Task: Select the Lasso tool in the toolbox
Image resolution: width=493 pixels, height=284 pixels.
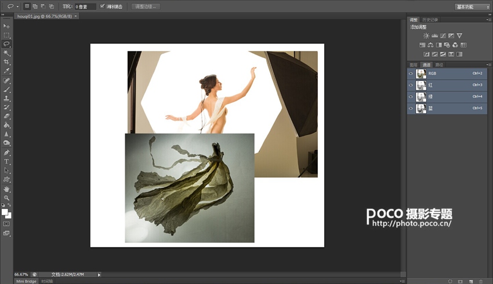Action: 6,44
